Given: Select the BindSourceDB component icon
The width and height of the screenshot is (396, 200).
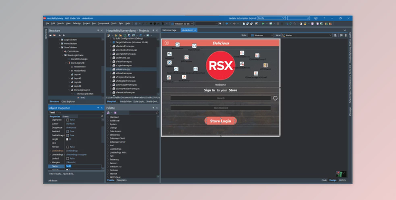Looking at the screenshot, I should (242, 64).
